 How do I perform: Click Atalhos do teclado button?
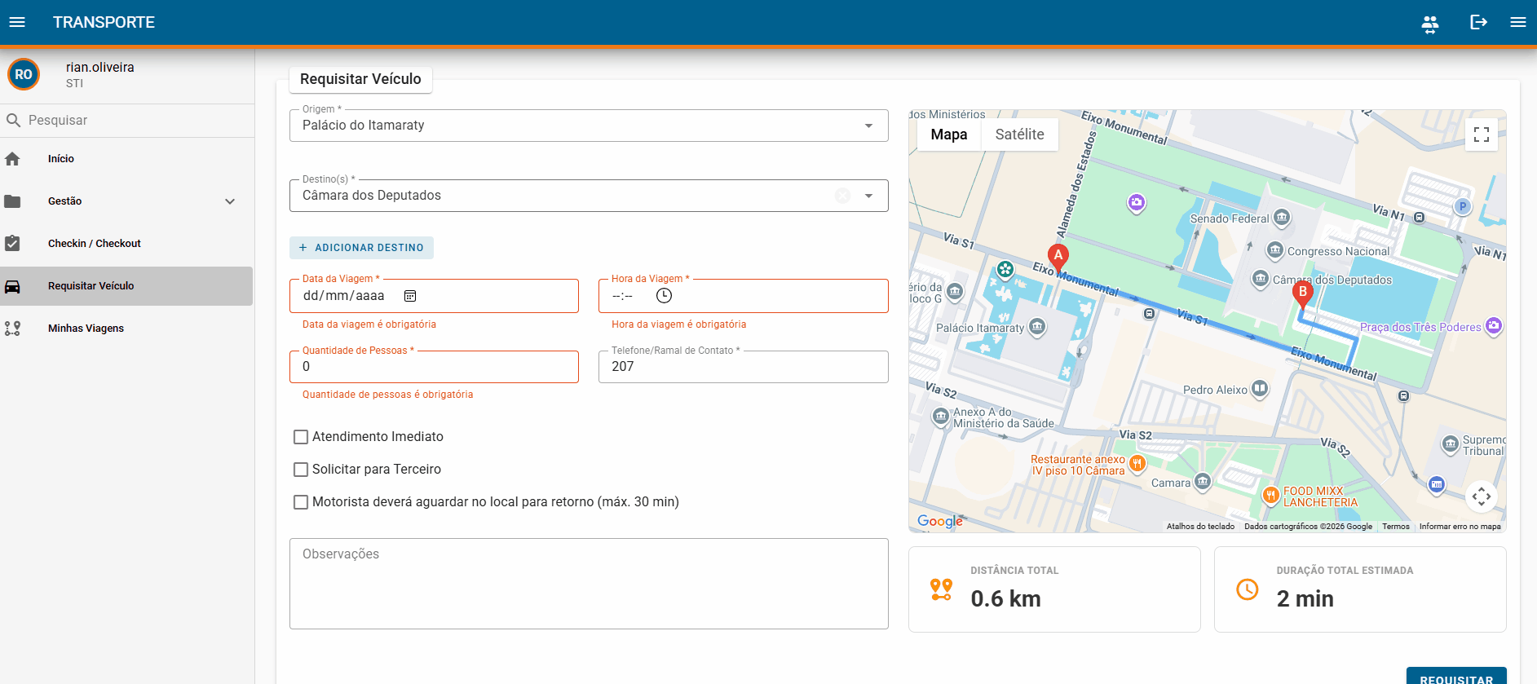1200,527
